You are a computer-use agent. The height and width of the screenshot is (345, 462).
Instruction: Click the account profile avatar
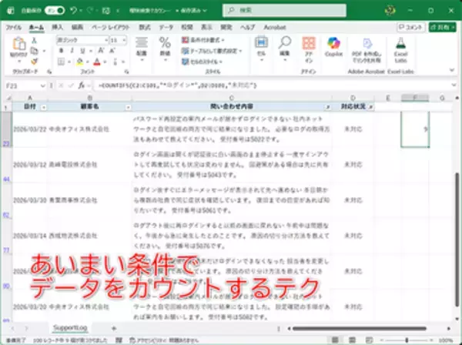pos(390,11)
